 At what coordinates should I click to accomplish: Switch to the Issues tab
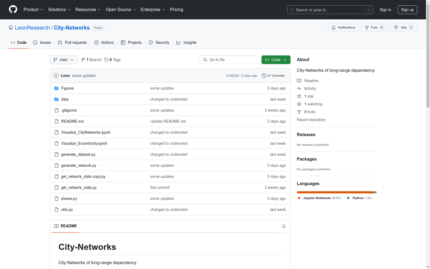(42, 43)
